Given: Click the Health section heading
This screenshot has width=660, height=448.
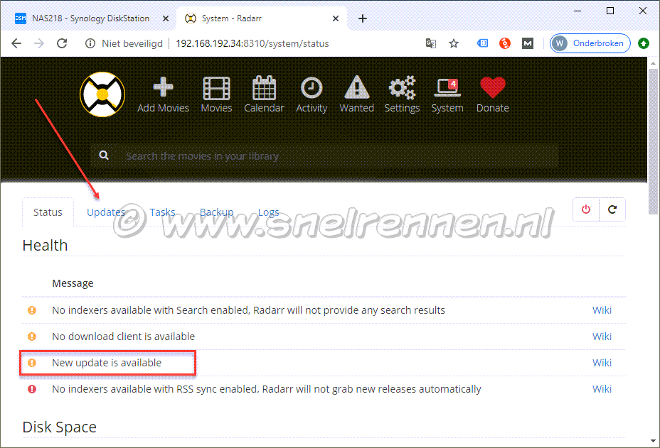Looking at the screenshot, I should [45, 246].
